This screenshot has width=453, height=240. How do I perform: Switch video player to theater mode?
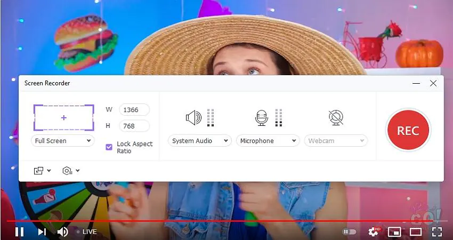[x=416, y=231]
